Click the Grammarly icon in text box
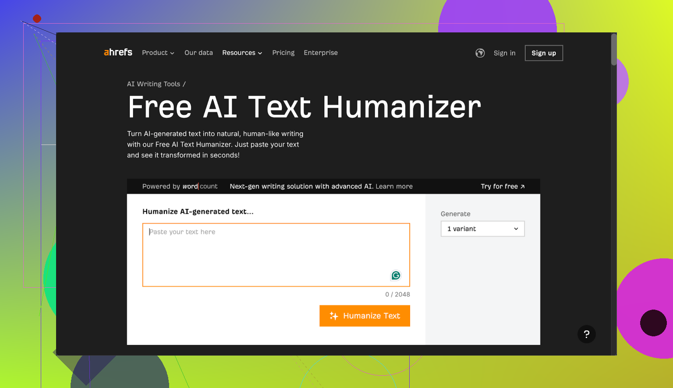This screenshot has width=673, height=388. (396, 275)
